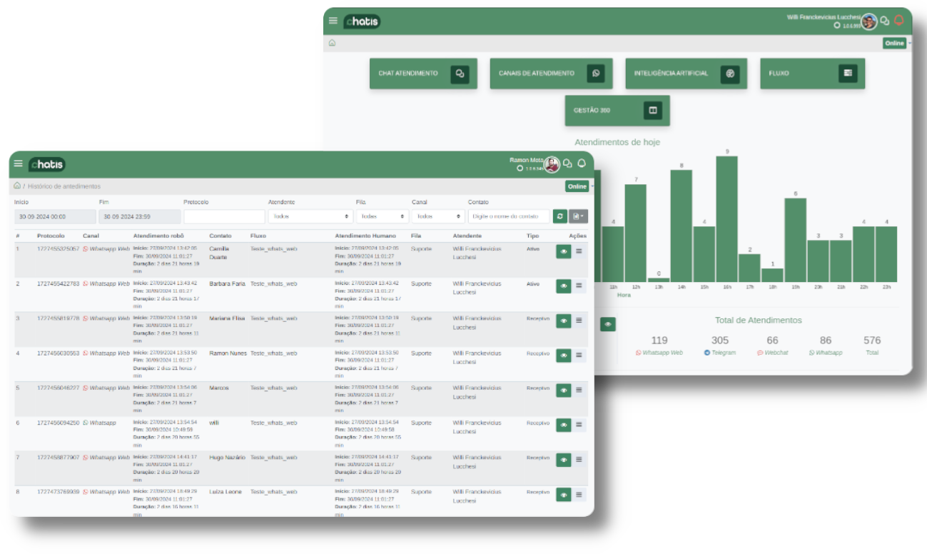Screen dimensions: 927x554
Task: Click the home icon in dashboard breadcrumb
Action: pos(332,43)
